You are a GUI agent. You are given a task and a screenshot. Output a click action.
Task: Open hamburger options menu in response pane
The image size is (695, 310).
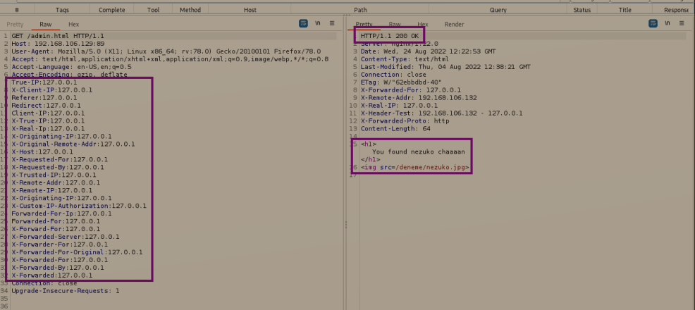click(x=682, y=23)
